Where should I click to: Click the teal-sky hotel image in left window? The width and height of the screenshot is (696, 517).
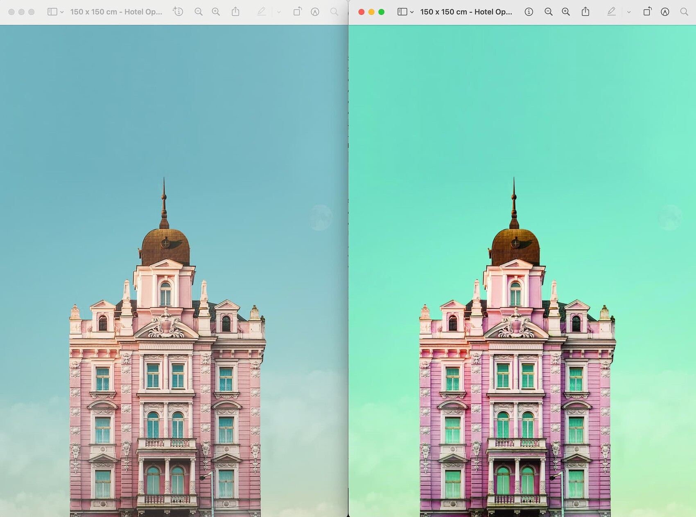point(174,271)
